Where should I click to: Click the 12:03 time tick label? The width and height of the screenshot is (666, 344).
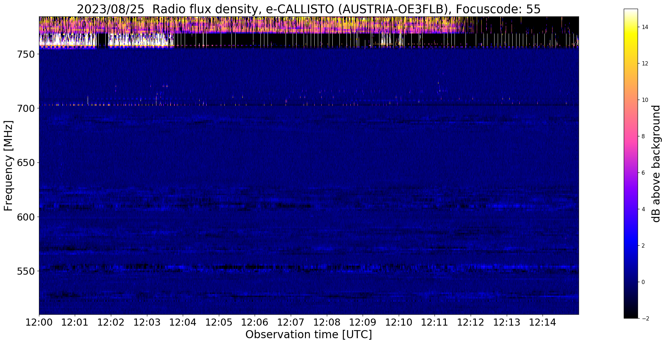click(x=147, y=322)
